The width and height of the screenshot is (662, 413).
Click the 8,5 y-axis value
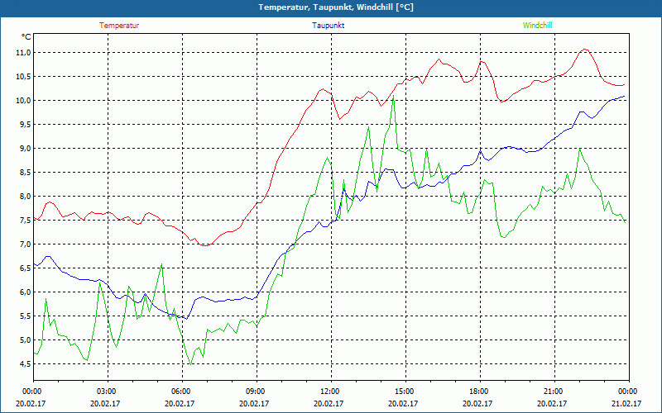26,173
